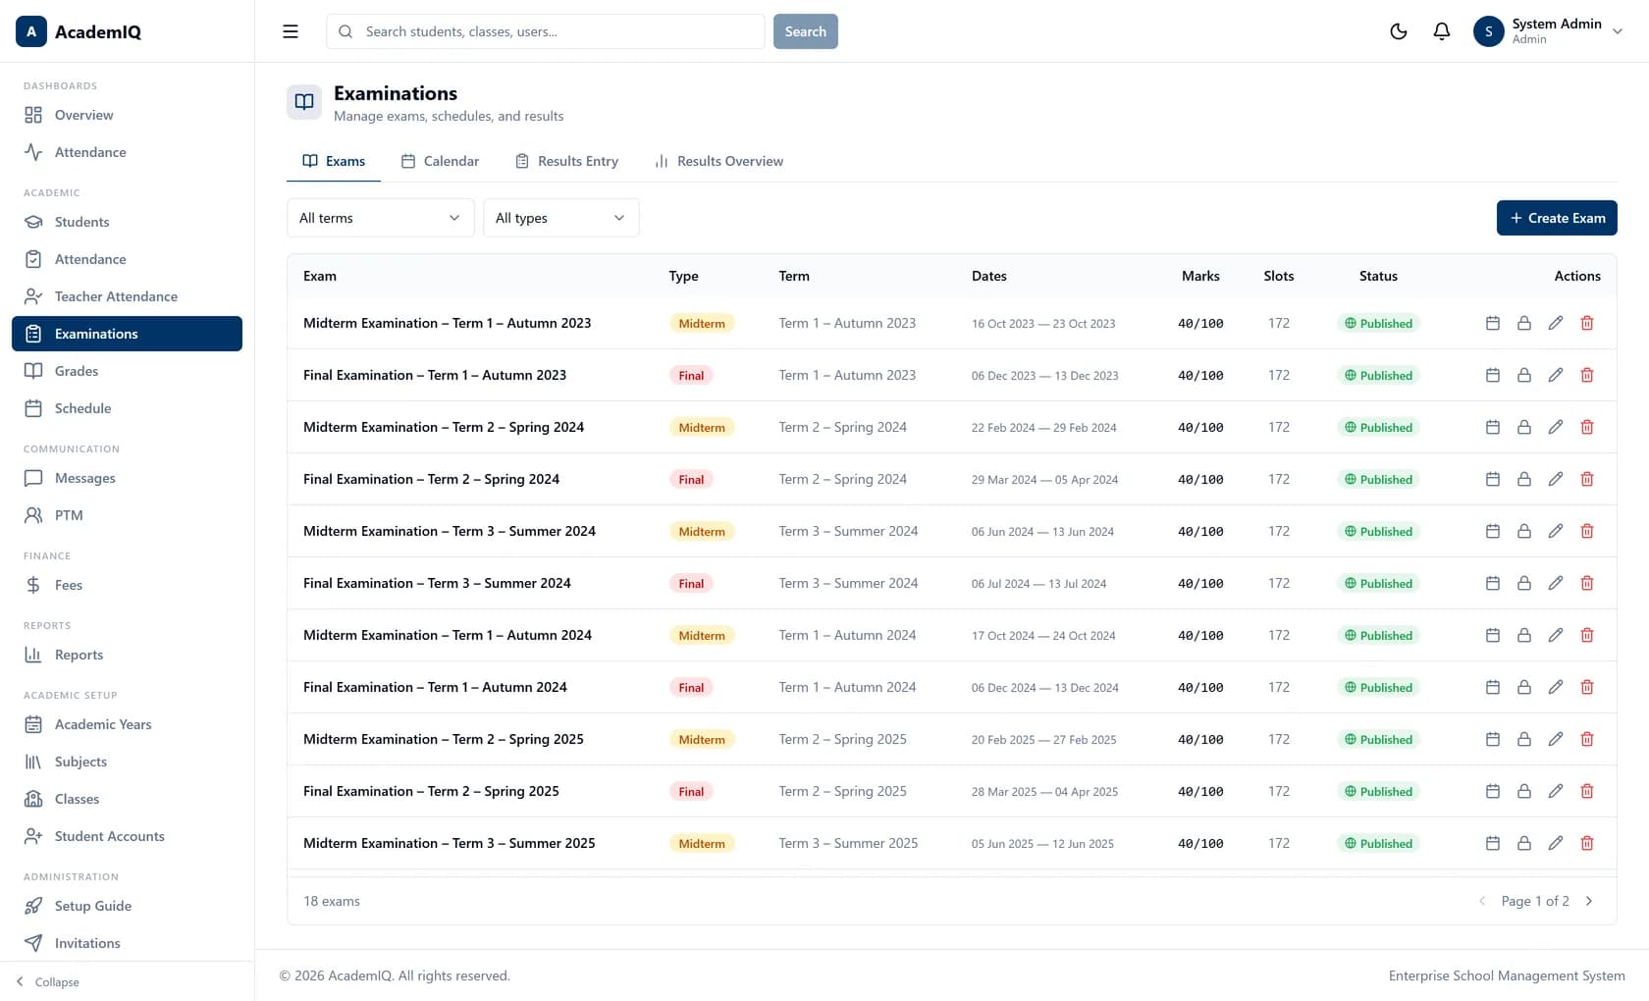
Task: Open Fees in the sidebar
Action: click(x=127, y=585)
